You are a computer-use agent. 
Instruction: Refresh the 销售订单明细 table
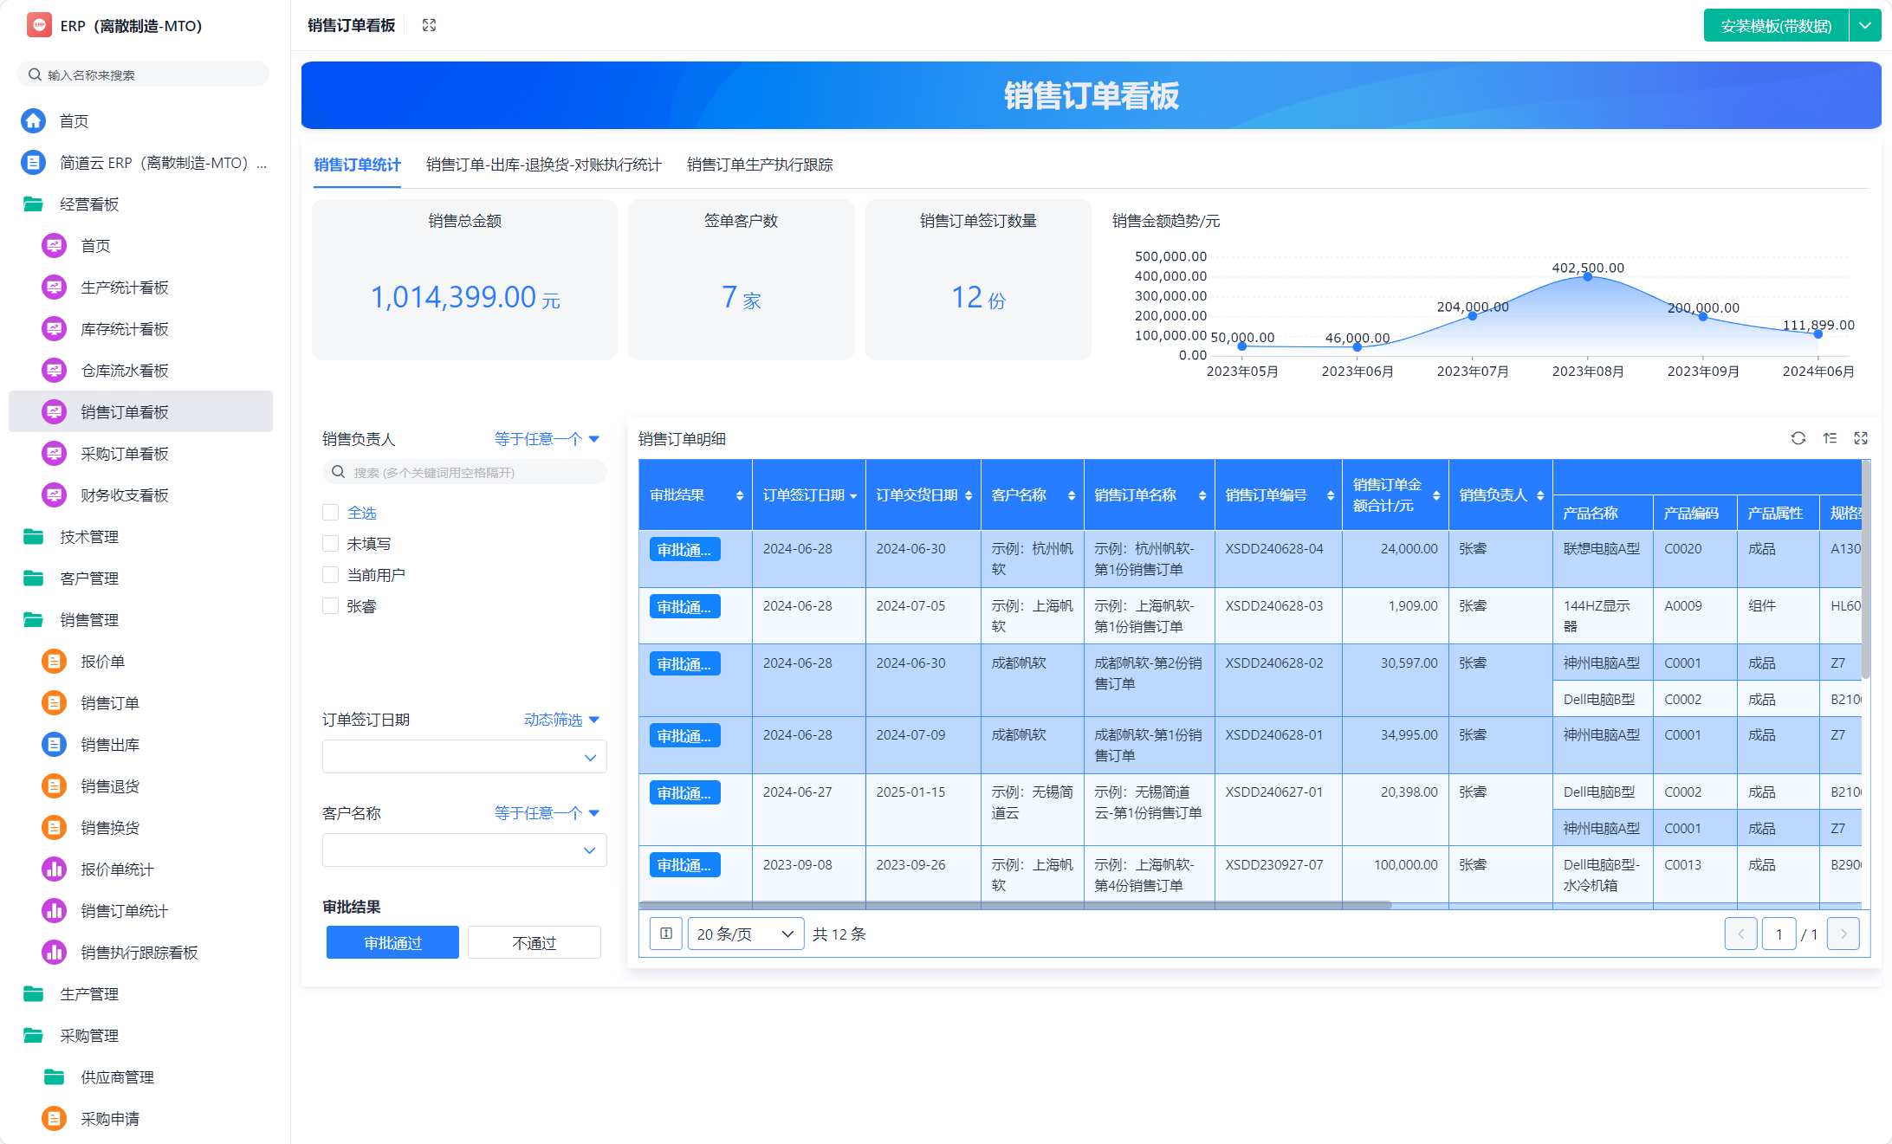[1798, 438]
